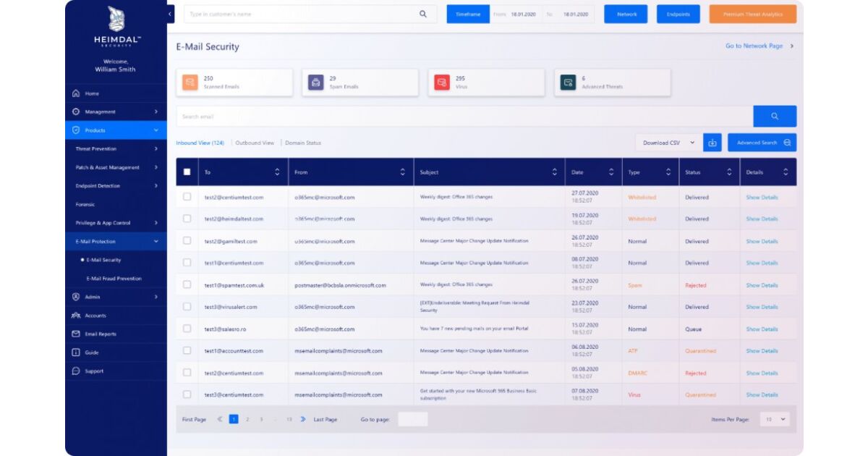Click the Premium Threat Analytics button

(752, 14)
